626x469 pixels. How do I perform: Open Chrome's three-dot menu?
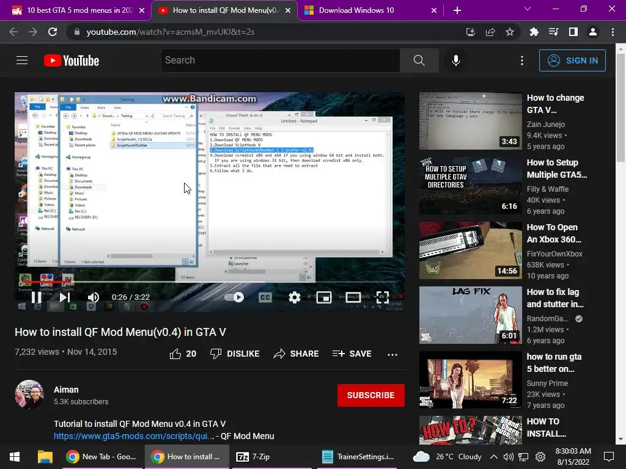coord(613,32)
